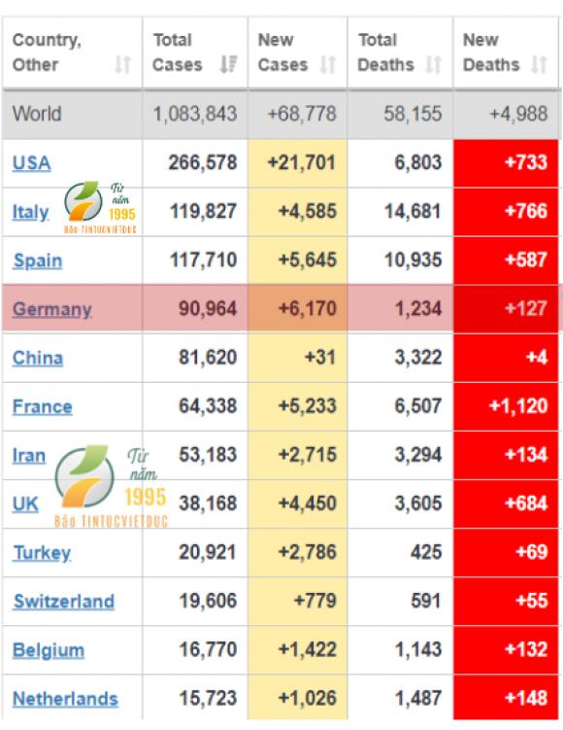The width and height of the screenshot is (563, 730).
Task: Select the Iran link
Action: [x=29, y=456]
